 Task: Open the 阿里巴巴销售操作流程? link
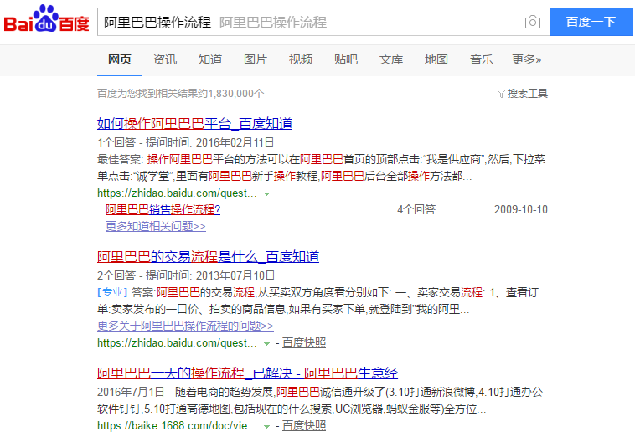pyautogui.click(x=163, y=209)
